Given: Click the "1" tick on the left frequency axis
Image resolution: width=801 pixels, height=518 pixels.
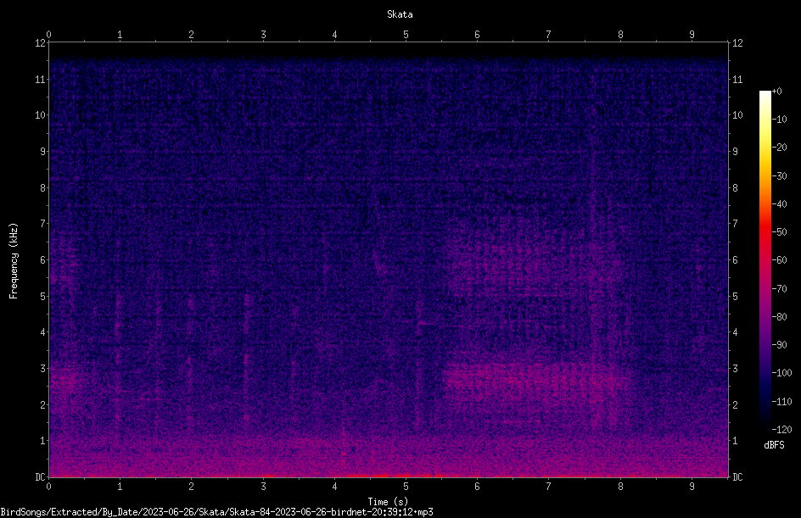Looking at the screenshot, I should pos(43,441).
